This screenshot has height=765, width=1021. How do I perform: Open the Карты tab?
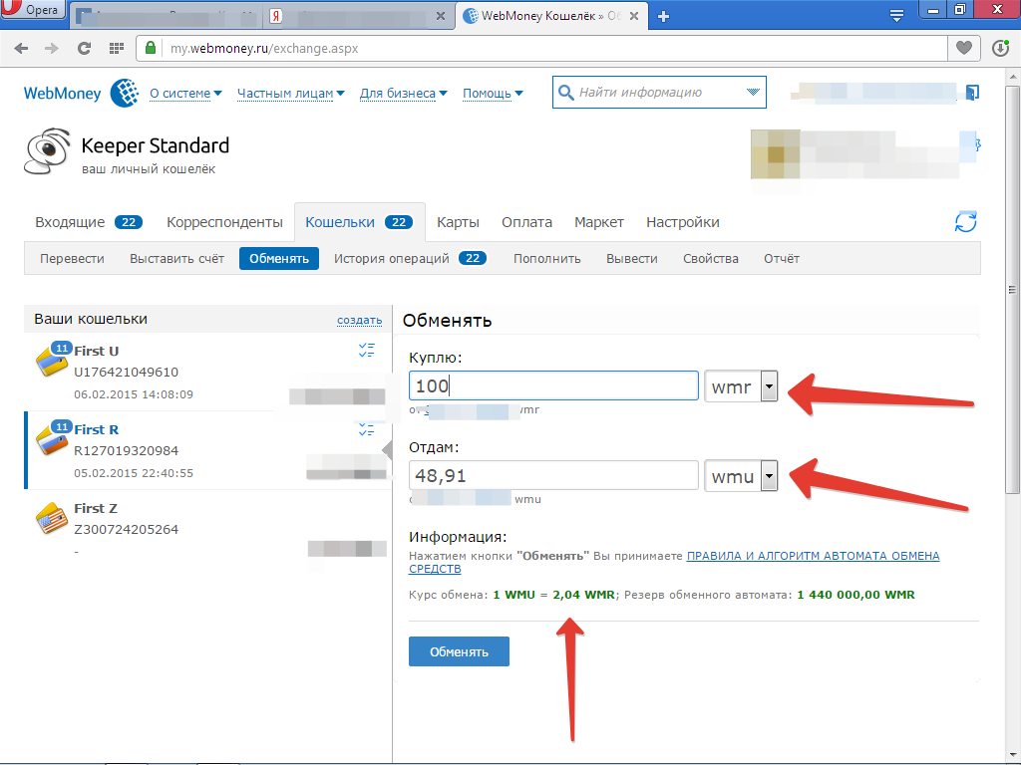[x=458, y=222]
